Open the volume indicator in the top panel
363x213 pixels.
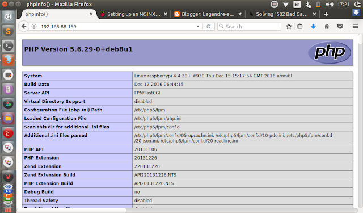point(329,4)
